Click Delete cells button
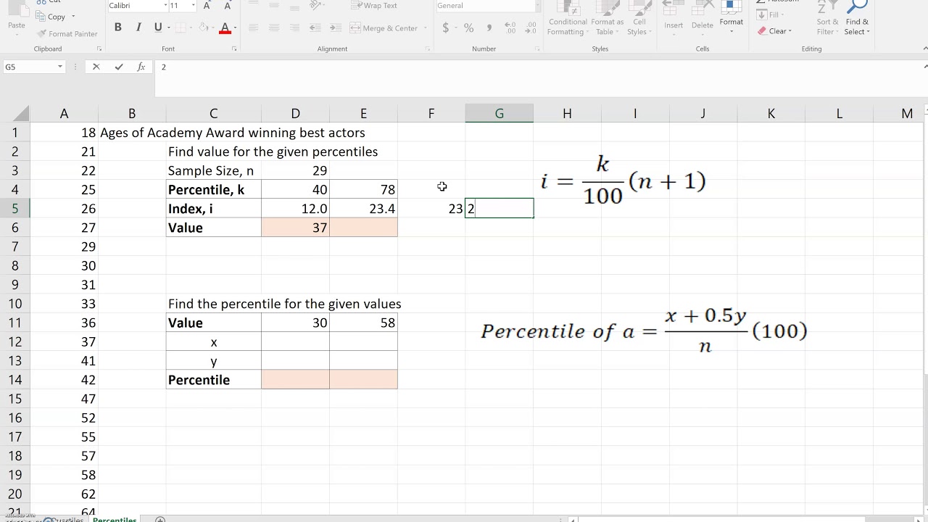Image resolution: width=928 pixels, height=522 pixels. 702,17
